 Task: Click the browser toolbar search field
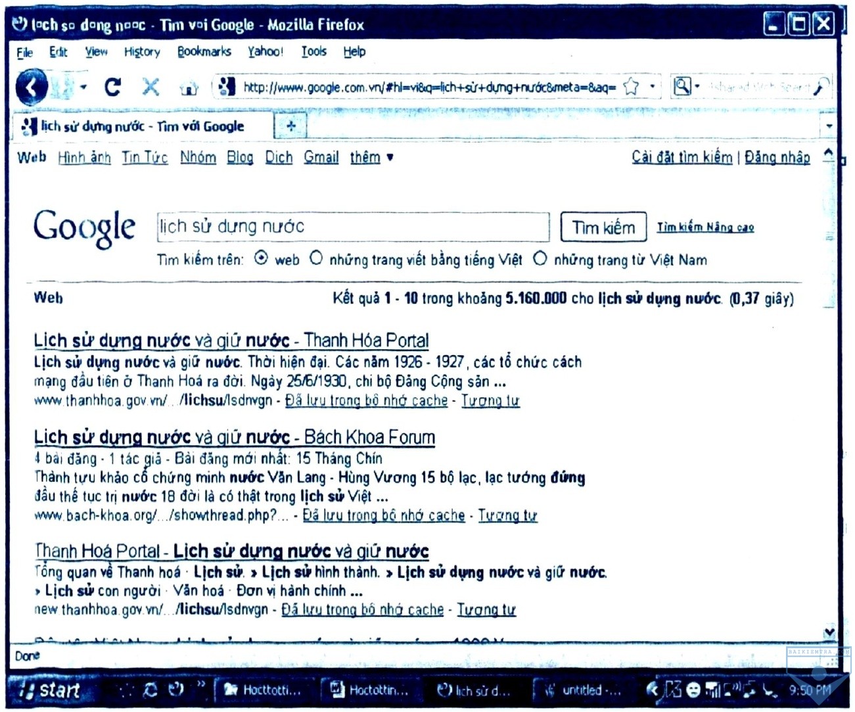click(759, 86)
